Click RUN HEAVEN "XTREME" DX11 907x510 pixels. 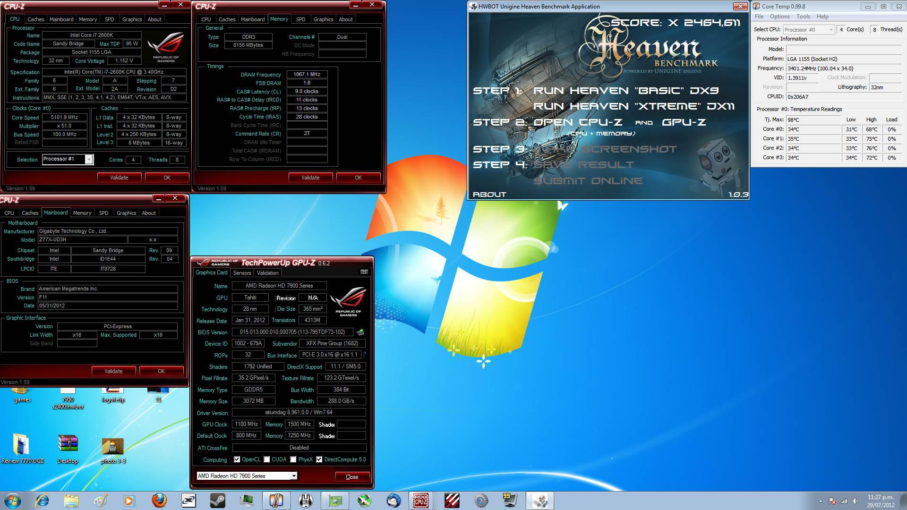click(634, 106)
